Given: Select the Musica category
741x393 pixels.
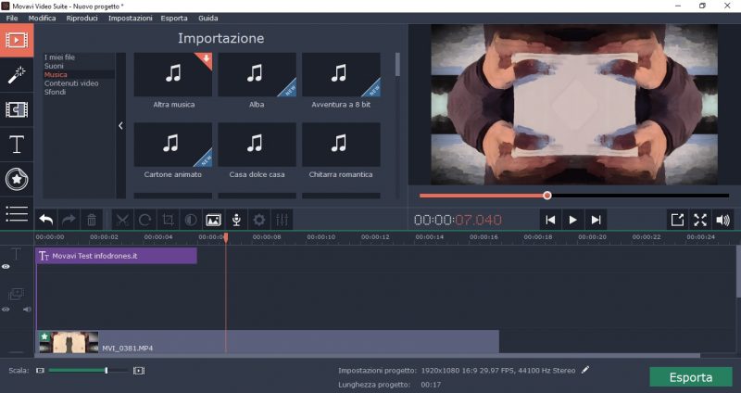Looking at the screenshot, I should coord(56,75).
